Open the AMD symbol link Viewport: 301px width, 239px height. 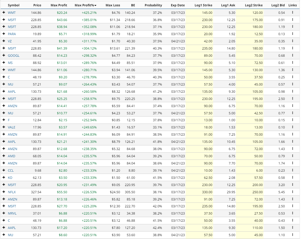(11, 156)
